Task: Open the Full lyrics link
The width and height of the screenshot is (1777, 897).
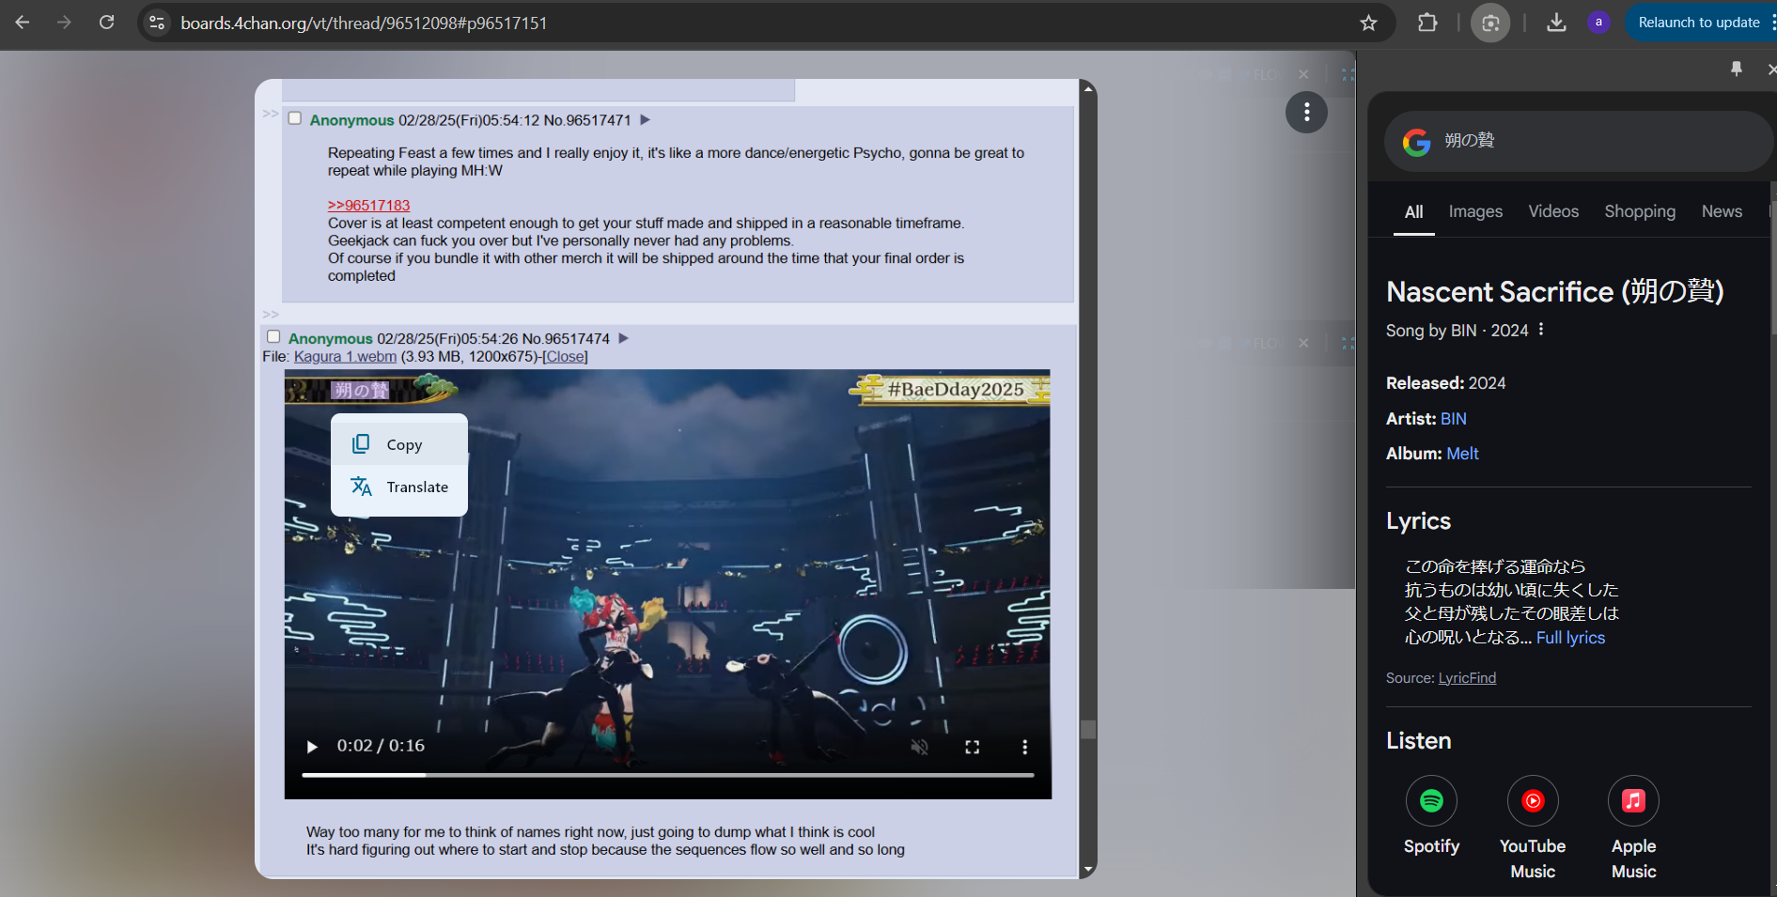Action: [x=1570, y=638]
